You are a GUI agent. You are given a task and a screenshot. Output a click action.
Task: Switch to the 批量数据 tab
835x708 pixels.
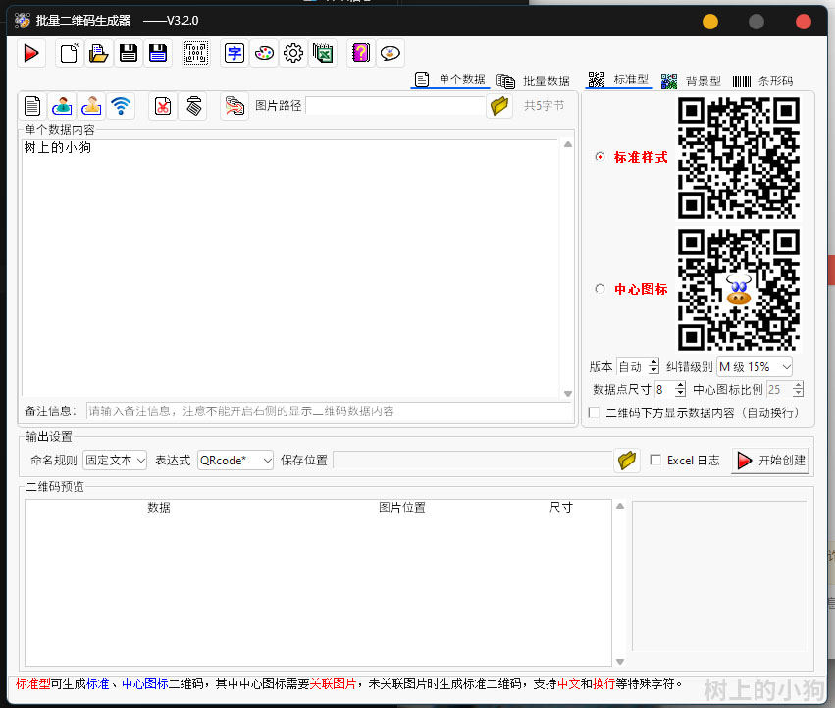coord(534,81)
